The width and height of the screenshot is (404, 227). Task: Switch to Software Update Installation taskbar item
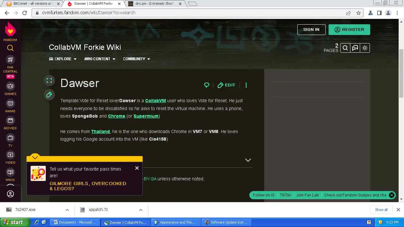[226, 222]
